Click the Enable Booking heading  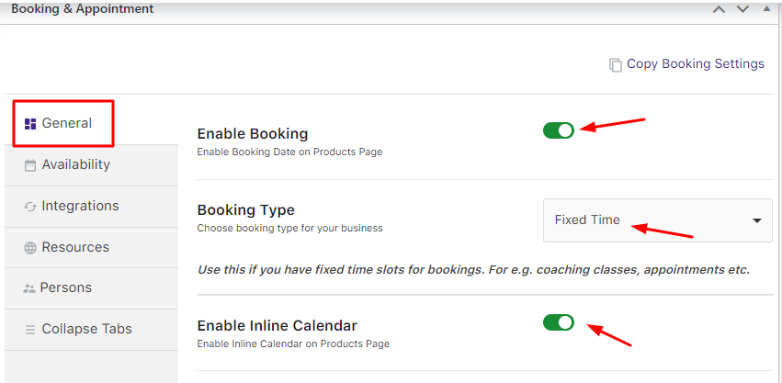pos(253,134)
